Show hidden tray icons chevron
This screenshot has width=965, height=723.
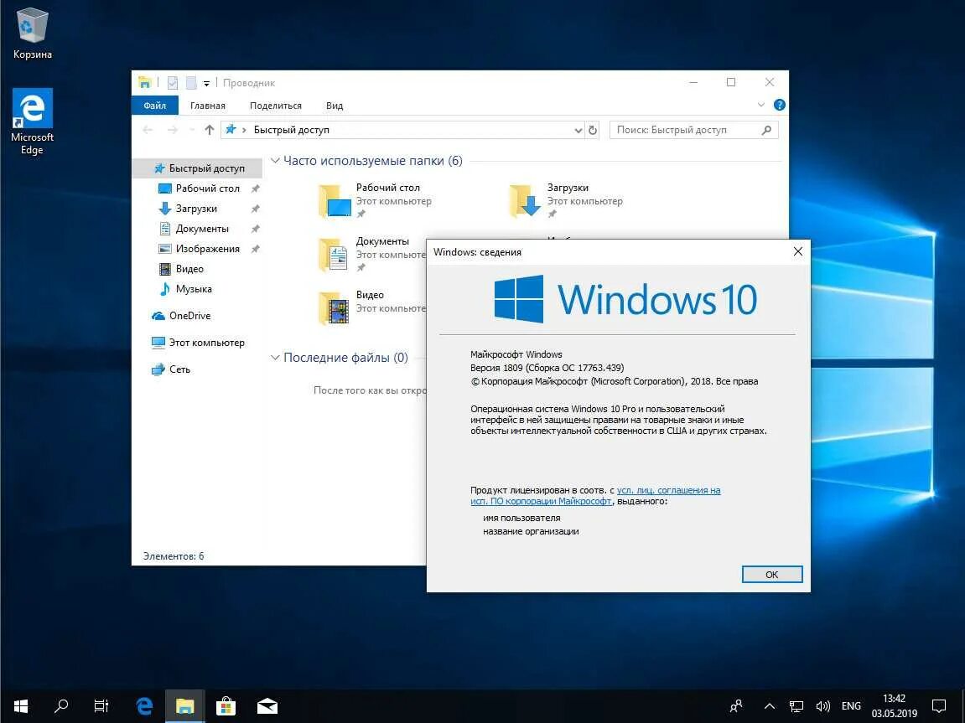pos(770,706)
